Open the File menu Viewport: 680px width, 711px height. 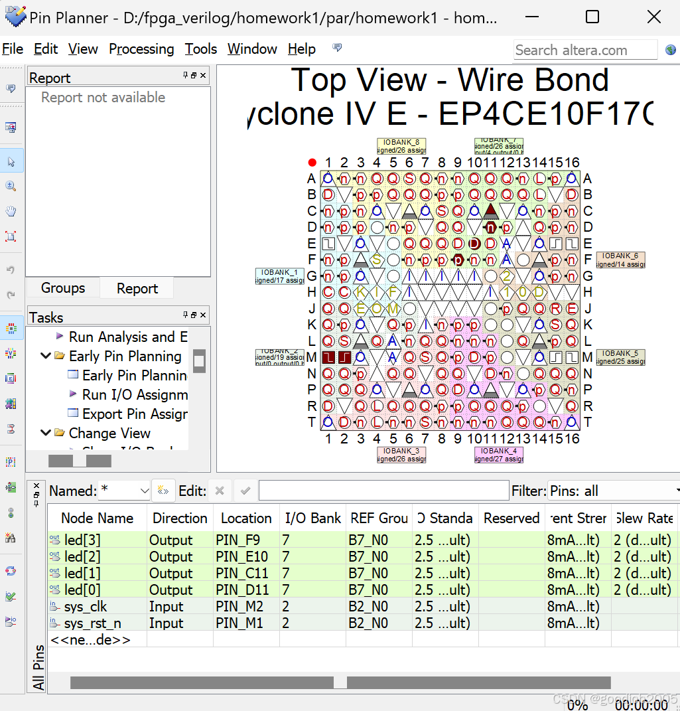click(13, 48)
